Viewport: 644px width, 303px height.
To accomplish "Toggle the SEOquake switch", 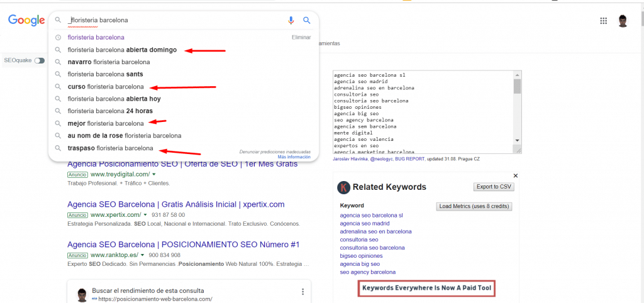I will [x=40, y=60].
